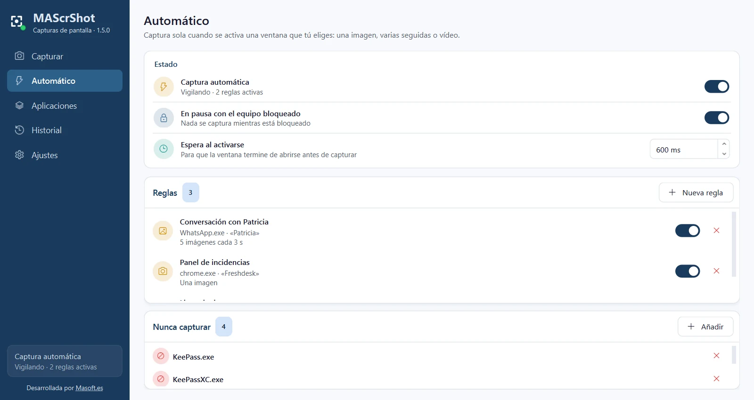
Task: Click the layers icon next to Aplicaciones
Action: [x=19, y=105]
